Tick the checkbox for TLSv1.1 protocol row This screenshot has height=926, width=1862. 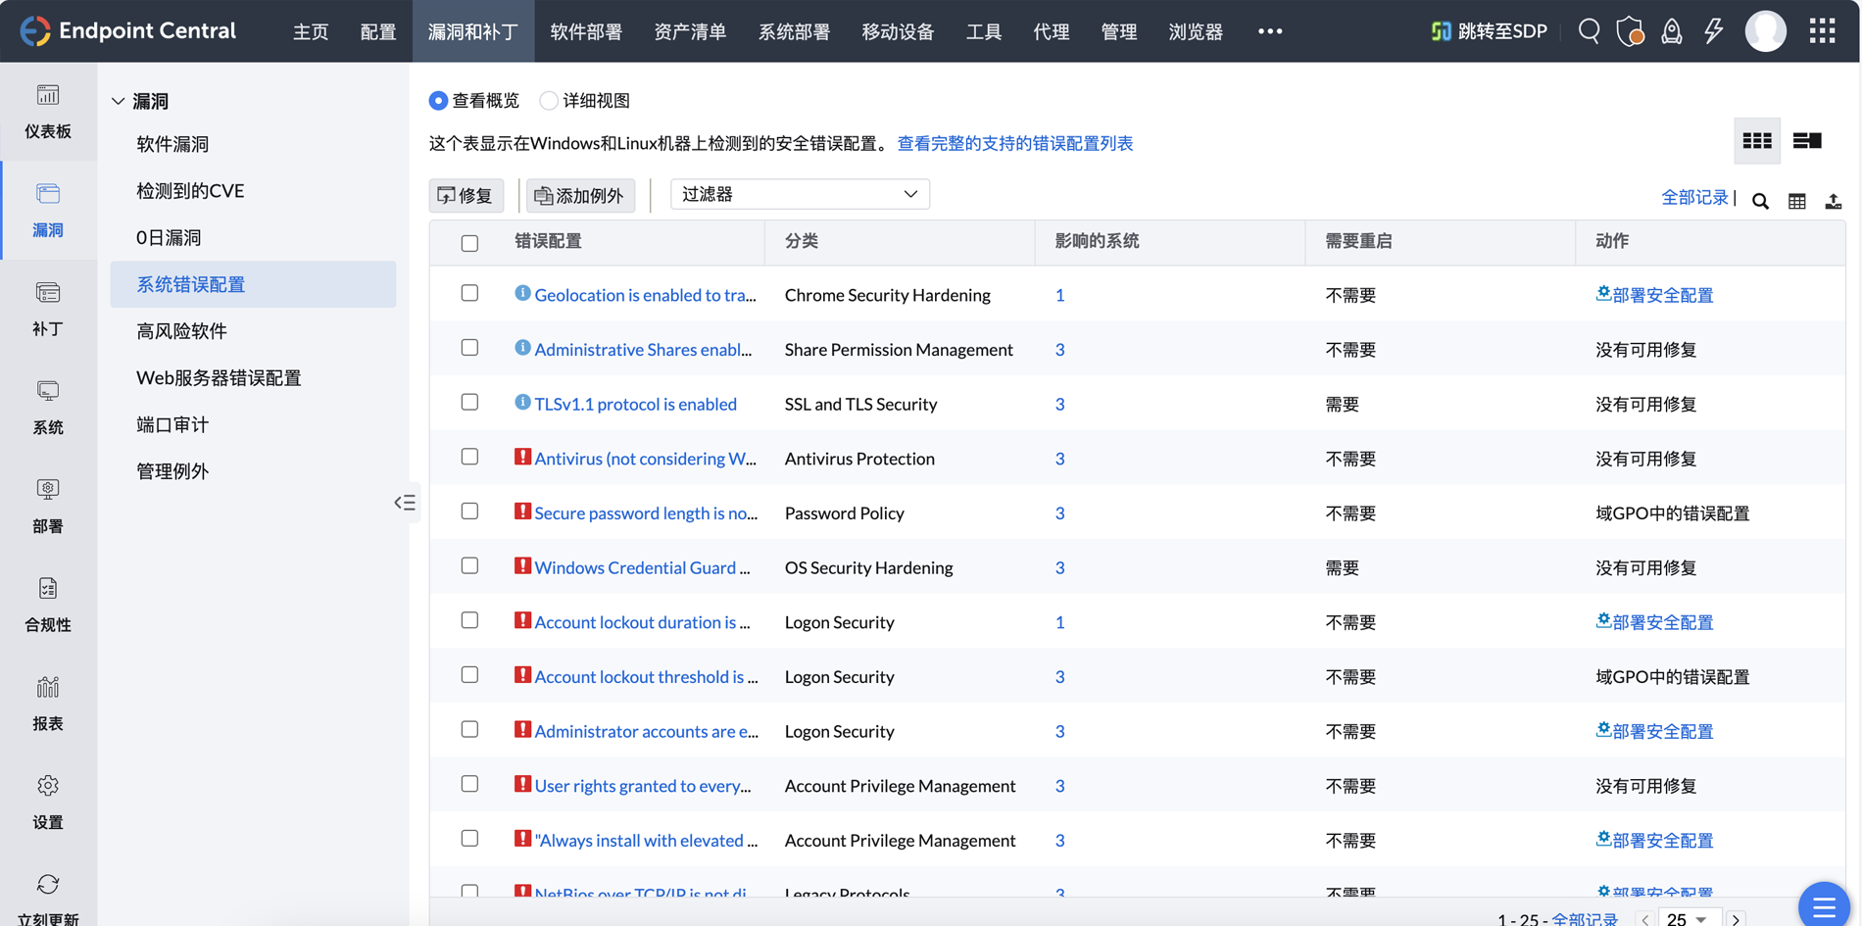point(469,403)
